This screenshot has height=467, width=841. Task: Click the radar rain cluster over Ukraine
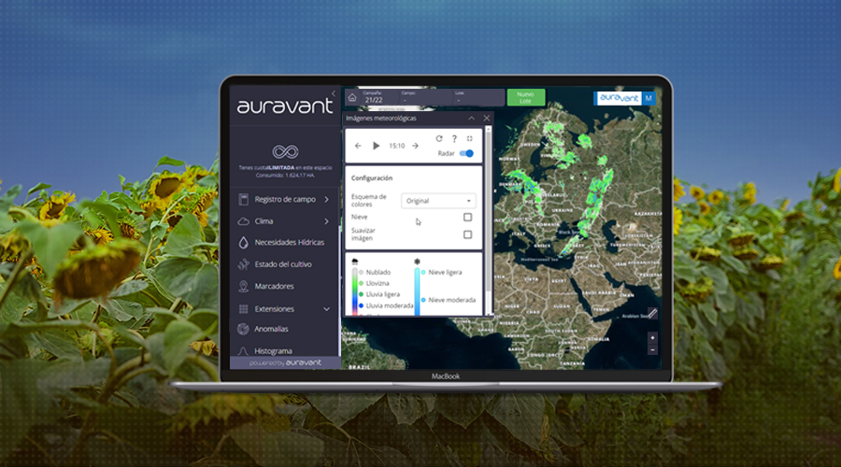(595, 201)
